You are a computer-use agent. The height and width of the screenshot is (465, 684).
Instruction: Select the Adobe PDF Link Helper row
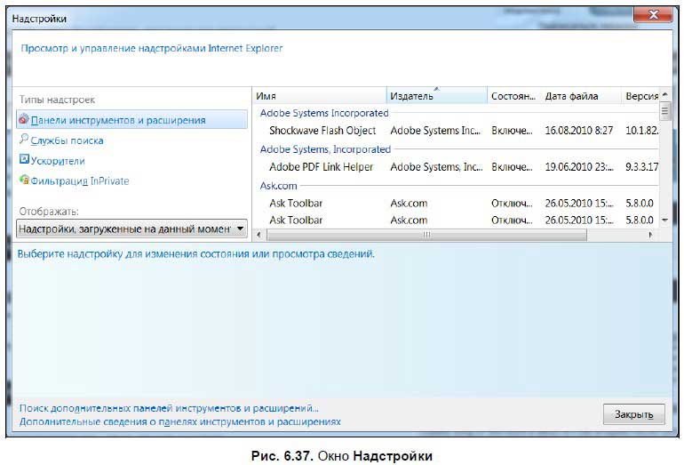[x=322, y=167]
